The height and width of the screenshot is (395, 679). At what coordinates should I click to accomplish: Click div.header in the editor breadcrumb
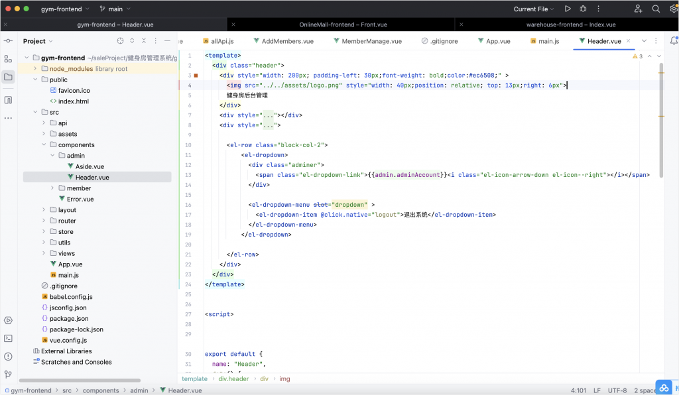coord(233,378)
